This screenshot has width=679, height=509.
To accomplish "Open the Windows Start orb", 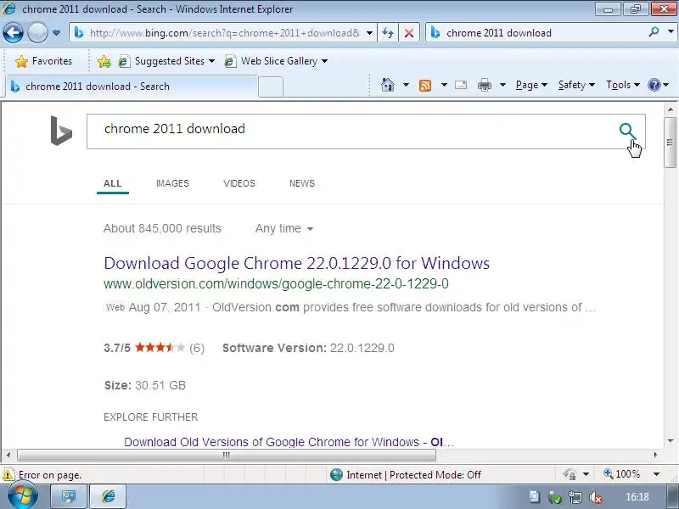I will 22,496.
